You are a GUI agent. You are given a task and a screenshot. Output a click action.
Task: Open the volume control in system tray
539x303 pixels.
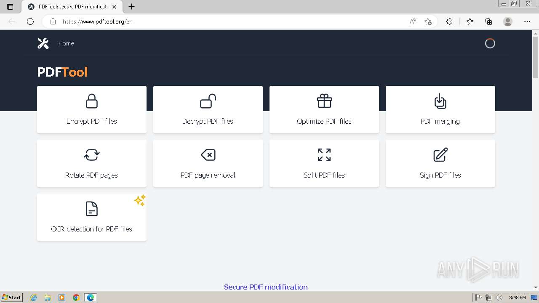tap(499, 298)
